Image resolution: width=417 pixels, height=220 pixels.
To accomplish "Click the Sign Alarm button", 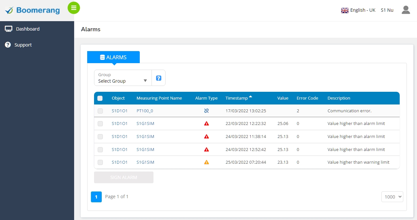I will point(123,177).
